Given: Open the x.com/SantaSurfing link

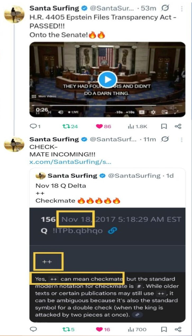Looking at the screenshot, I should point(70,162).
